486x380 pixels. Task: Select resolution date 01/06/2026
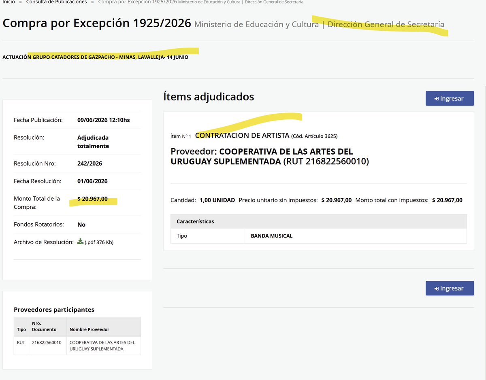[x=92, y=181]
